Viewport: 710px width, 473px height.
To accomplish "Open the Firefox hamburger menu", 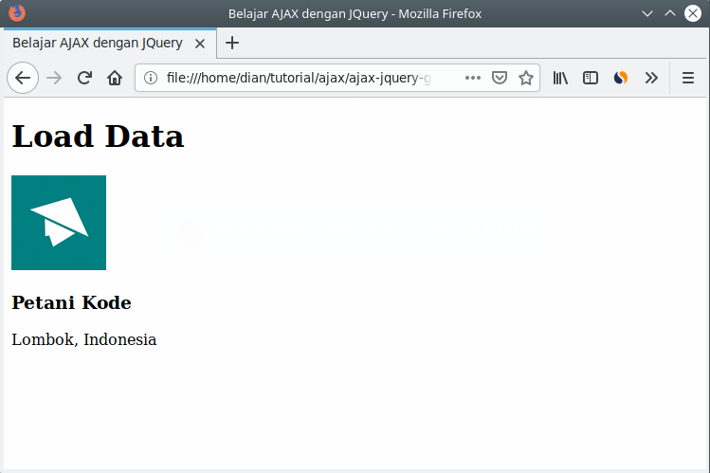I will pos(689,78).
